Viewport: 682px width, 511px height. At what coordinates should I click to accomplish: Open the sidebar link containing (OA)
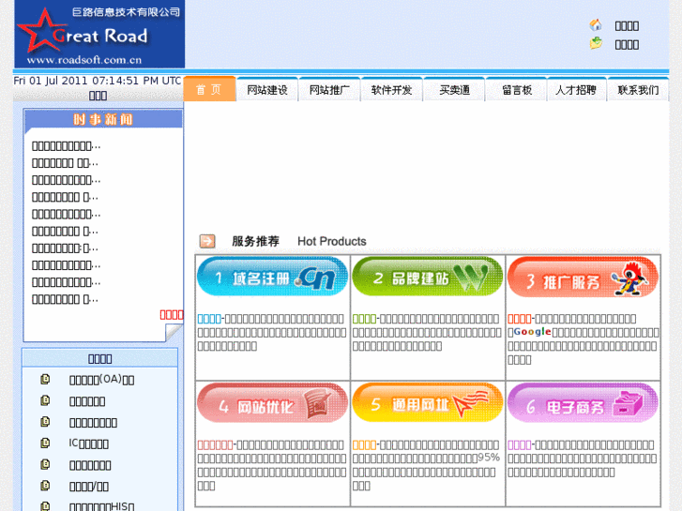coord(101,380)
